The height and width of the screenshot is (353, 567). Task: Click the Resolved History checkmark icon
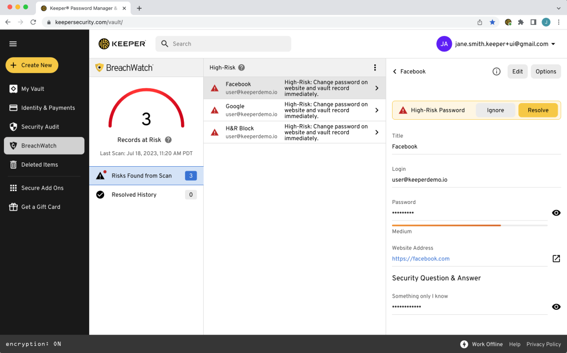coord(100,195)
